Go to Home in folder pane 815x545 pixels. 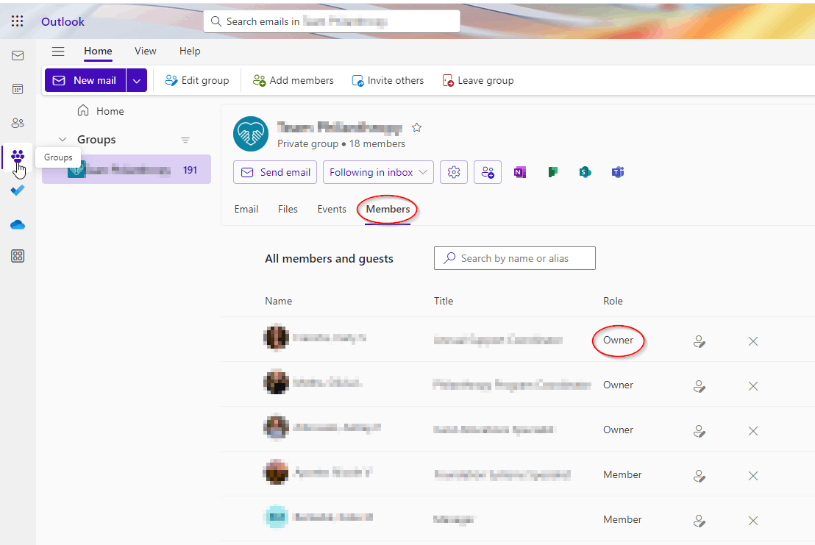pyautogui.click(x=101, y=110)
